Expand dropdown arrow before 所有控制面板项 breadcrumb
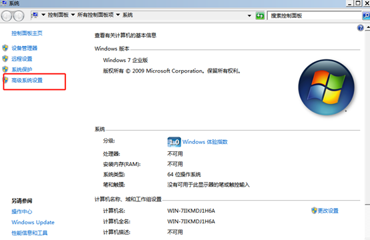The width and height of the screenshot is (370, 240). 73,15
